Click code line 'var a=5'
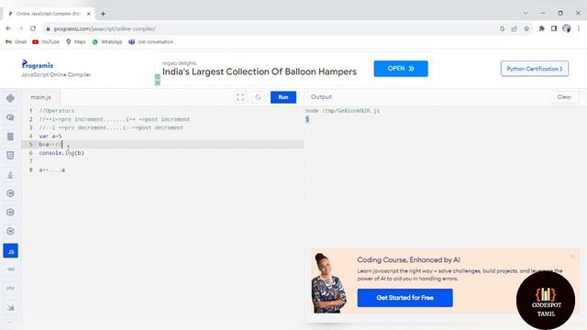The width and height of the screenshot is (587, 330). tap(50, 137)
